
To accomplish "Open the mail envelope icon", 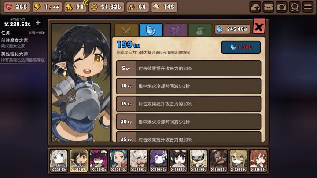I will [x=268, y=7].
